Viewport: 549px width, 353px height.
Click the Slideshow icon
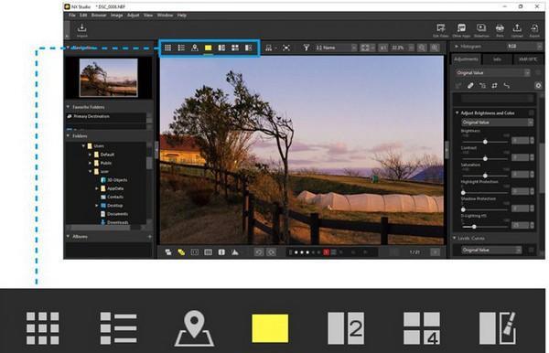pos(481,30)
